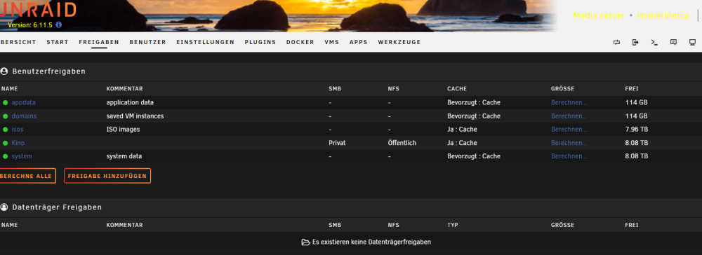702x255 pixels.
Task: Open the appdata share
Action: click(24, 103)
